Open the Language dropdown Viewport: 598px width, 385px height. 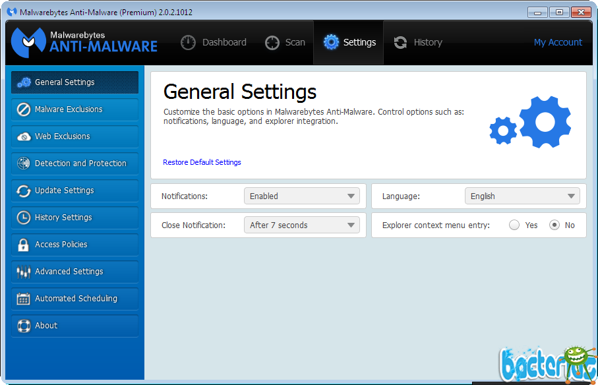tap(522, 196)
